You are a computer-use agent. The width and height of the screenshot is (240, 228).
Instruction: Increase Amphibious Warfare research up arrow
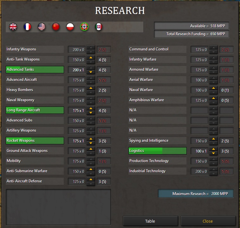tap(213, 98)
